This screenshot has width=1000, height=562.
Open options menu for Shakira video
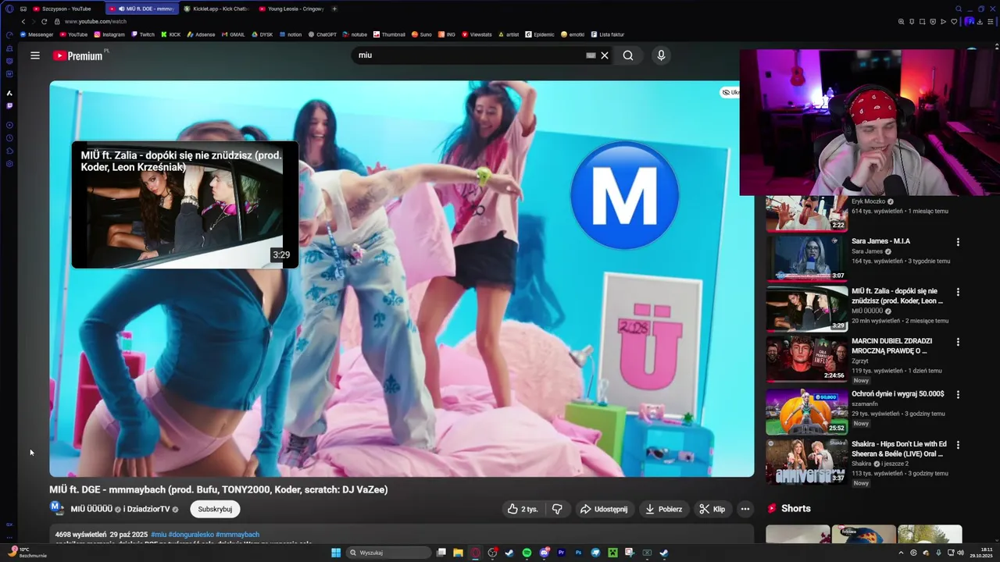click(958, 445)
